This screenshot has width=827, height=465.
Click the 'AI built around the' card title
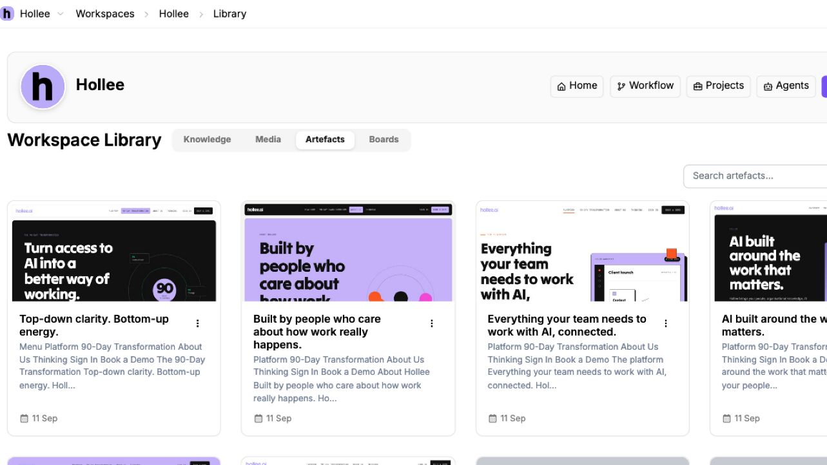773,325
